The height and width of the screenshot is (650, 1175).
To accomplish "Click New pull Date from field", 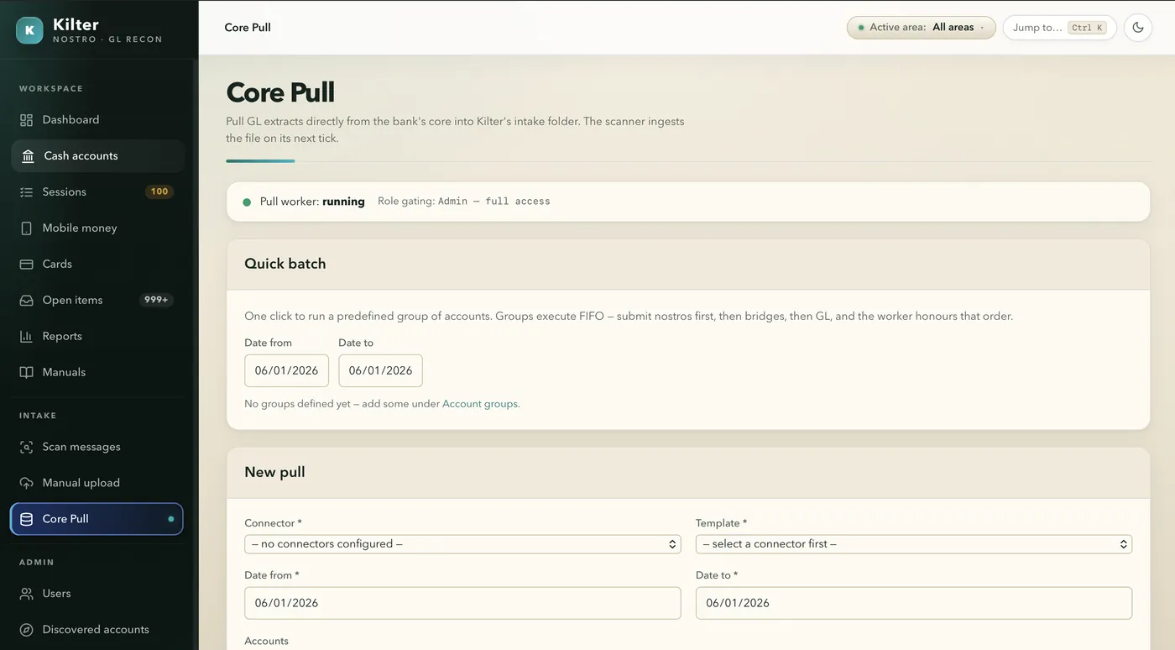I will click(x=462, y=603).
